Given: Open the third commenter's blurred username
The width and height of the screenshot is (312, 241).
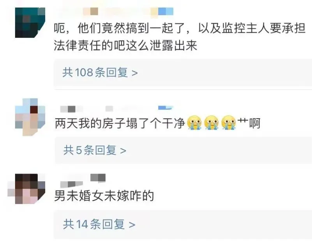Looking at the screenshot, I should click(72, 184).
